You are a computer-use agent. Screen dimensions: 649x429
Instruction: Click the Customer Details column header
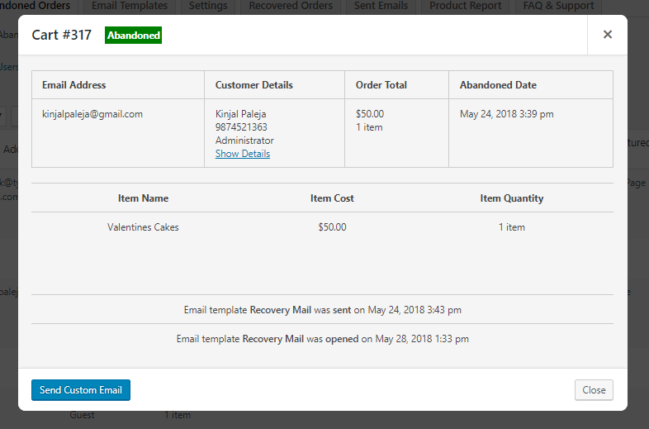coord(254,85)
